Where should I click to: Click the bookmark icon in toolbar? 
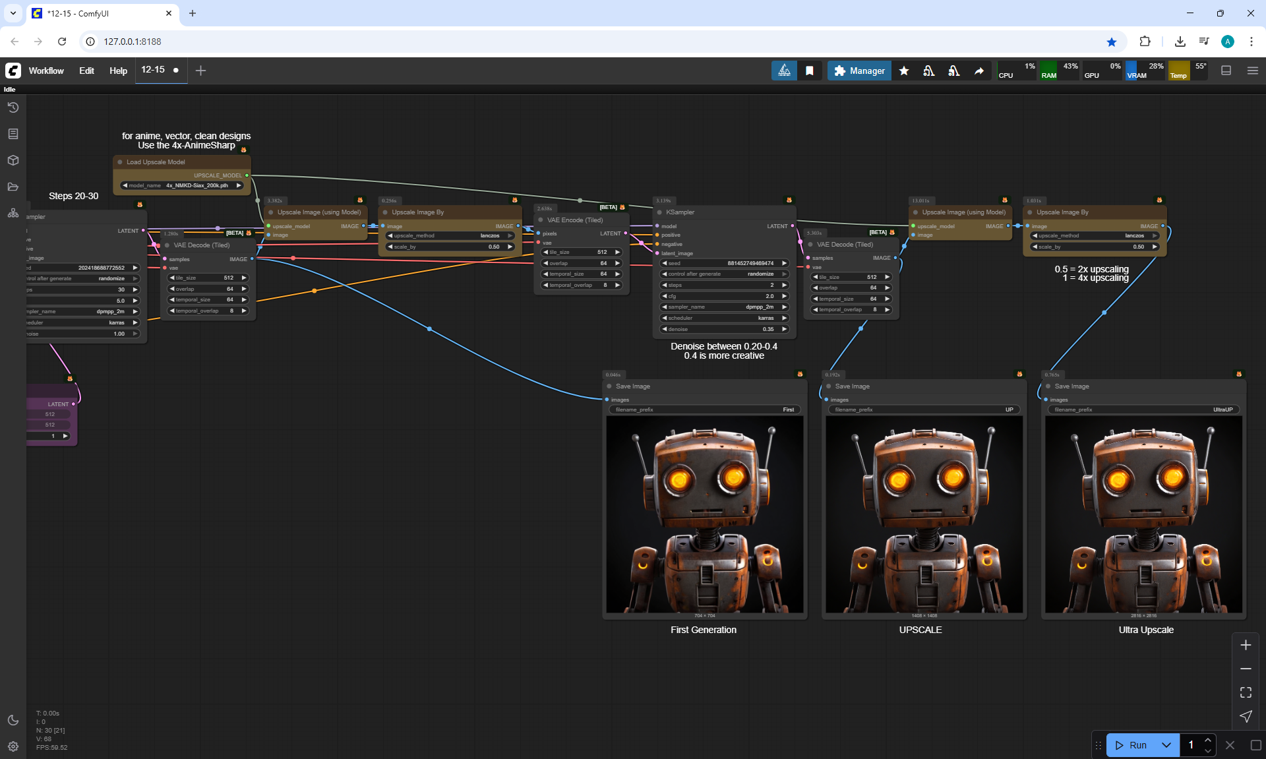coord(810,71)
